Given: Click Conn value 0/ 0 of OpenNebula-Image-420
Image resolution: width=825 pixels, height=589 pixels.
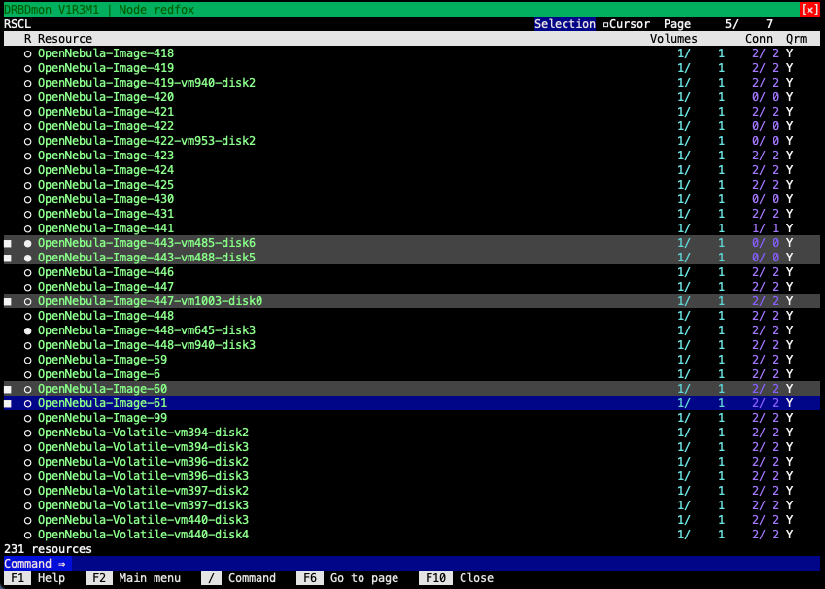Looking at the screenshot, I should click(766, 97).
